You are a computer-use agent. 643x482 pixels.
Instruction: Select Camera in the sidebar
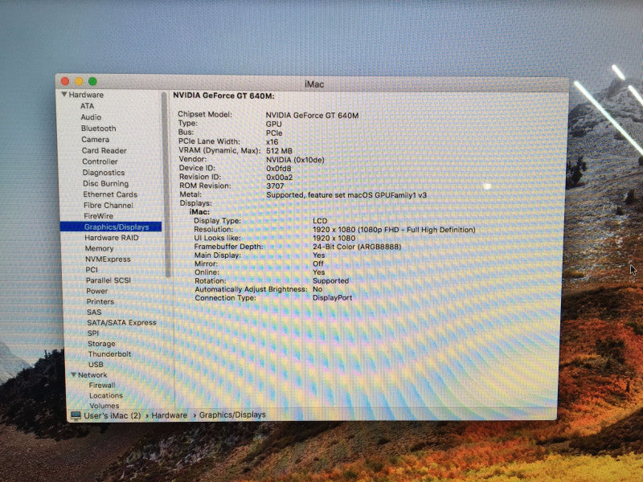(95, 139)
